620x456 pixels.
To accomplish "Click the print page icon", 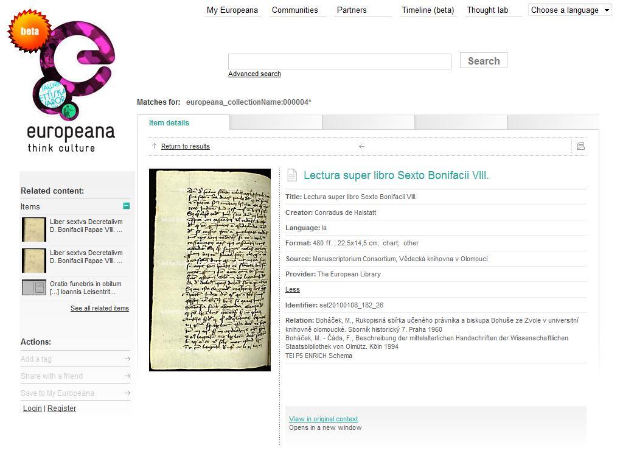I will pyautogui.click(x=580, y=146).
